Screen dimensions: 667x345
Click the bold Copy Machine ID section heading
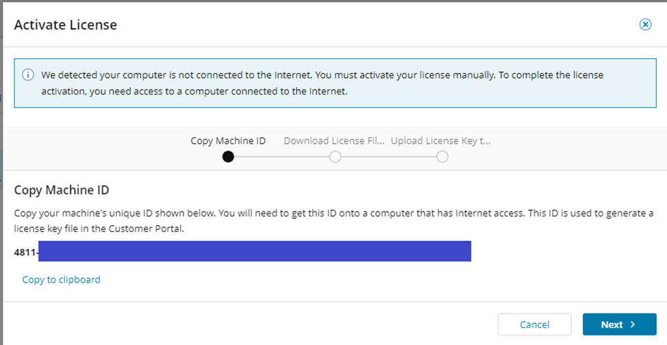62,190
